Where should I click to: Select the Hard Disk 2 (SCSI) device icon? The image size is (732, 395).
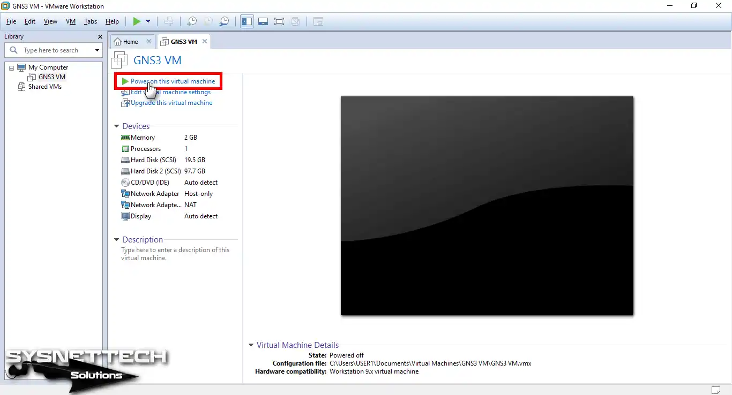(x=125, y=171)
